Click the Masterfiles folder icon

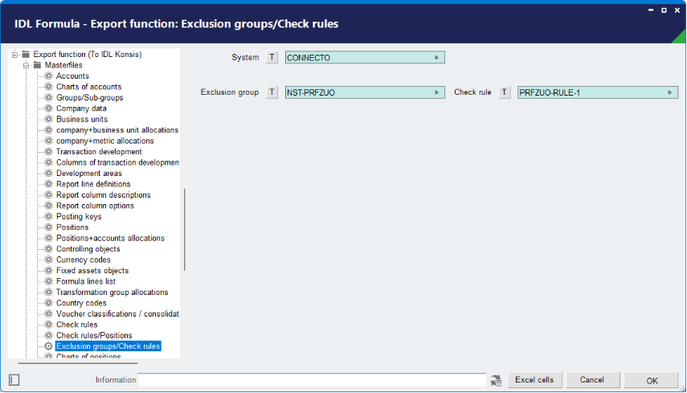[37, 65]
